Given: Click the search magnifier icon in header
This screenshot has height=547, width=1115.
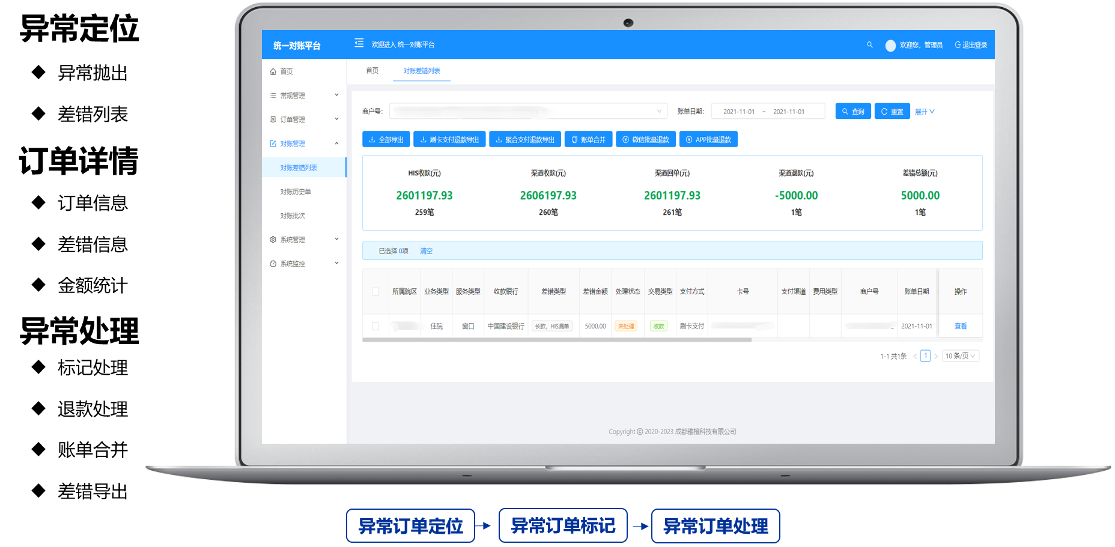Looking at the screenshot, I should (869, 45).
